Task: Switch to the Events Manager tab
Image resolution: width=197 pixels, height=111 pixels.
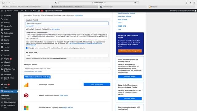Action: 123,7
